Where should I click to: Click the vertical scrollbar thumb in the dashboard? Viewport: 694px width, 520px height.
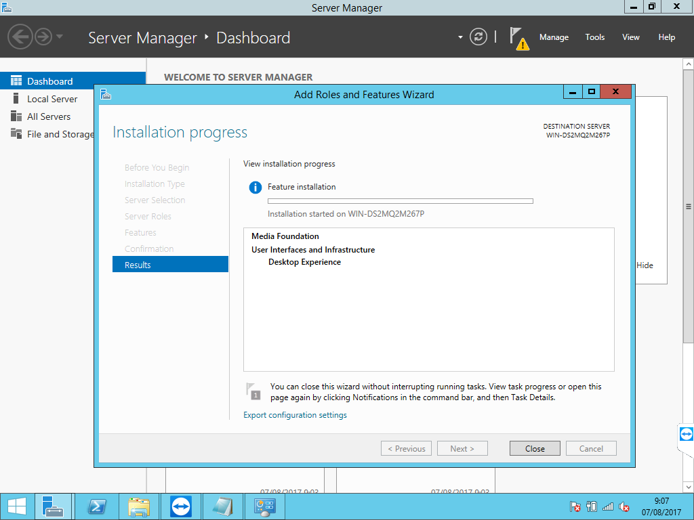(689, 206)
